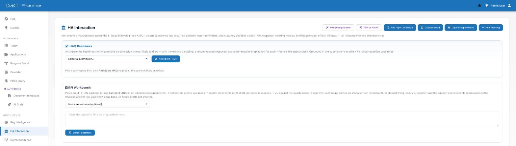Click the Program Board diagram icon

point(6,63)
